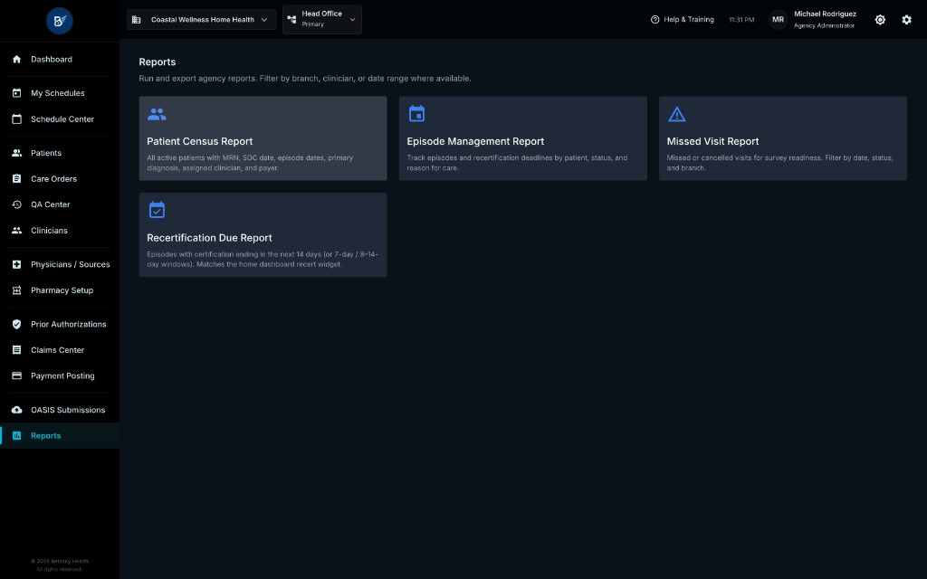The width and height of the screenshot is (927, 579).
Task: Click the Missed Visit card description text
Action: 779,163
